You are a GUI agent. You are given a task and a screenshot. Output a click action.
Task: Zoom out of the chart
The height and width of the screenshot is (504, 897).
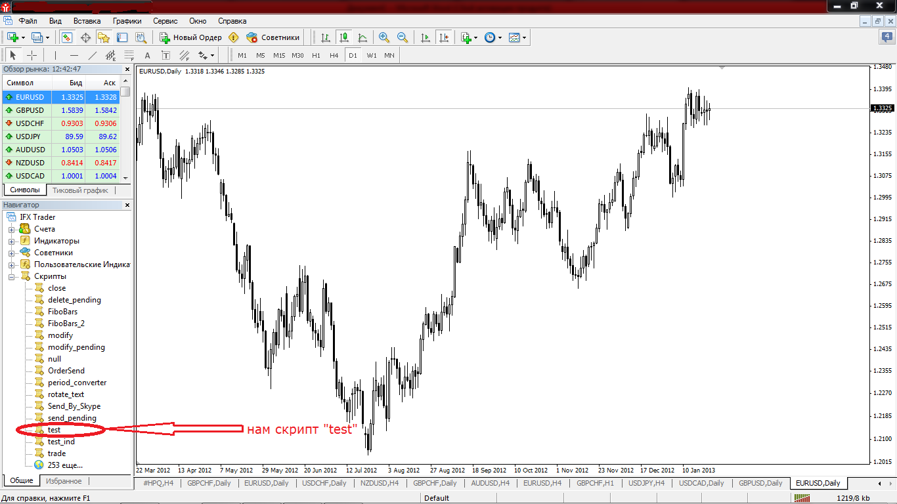[x=403, y=37]
